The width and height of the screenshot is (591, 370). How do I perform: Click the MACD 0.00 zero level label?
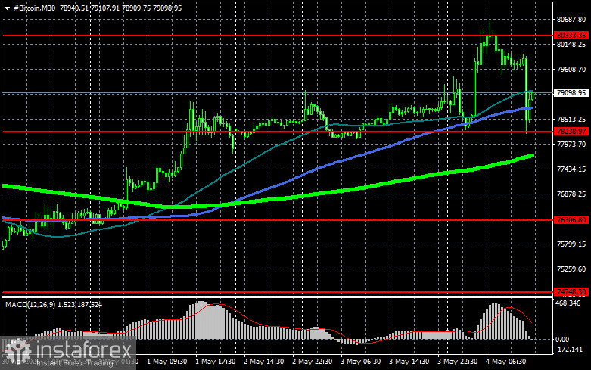[562, 340]
